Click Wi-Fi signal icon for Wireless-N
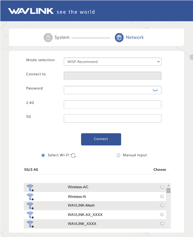The width and height of the screenshot is (193, 237). (x=30, y=197)
